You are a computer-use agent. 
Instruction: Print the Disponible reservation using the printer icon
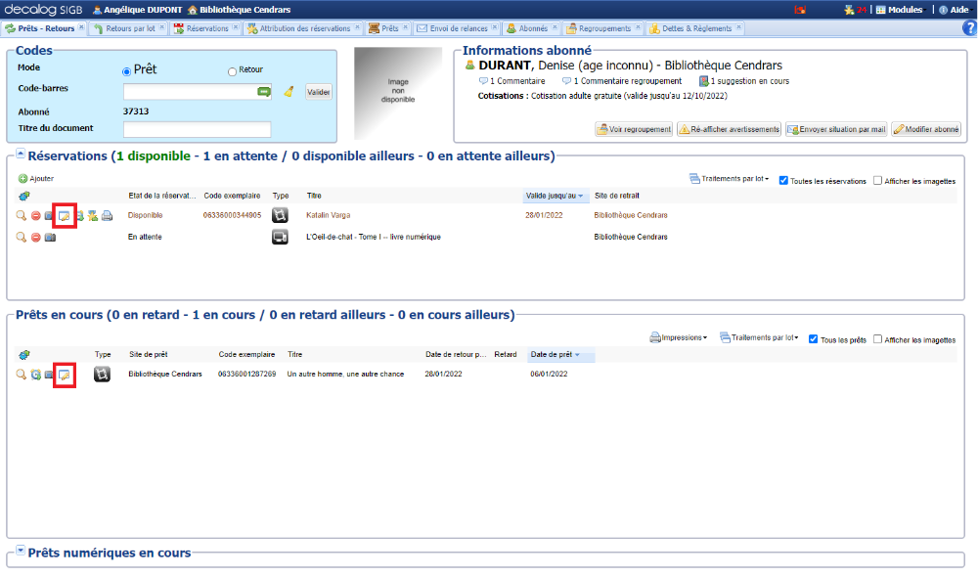pos(108,215)
